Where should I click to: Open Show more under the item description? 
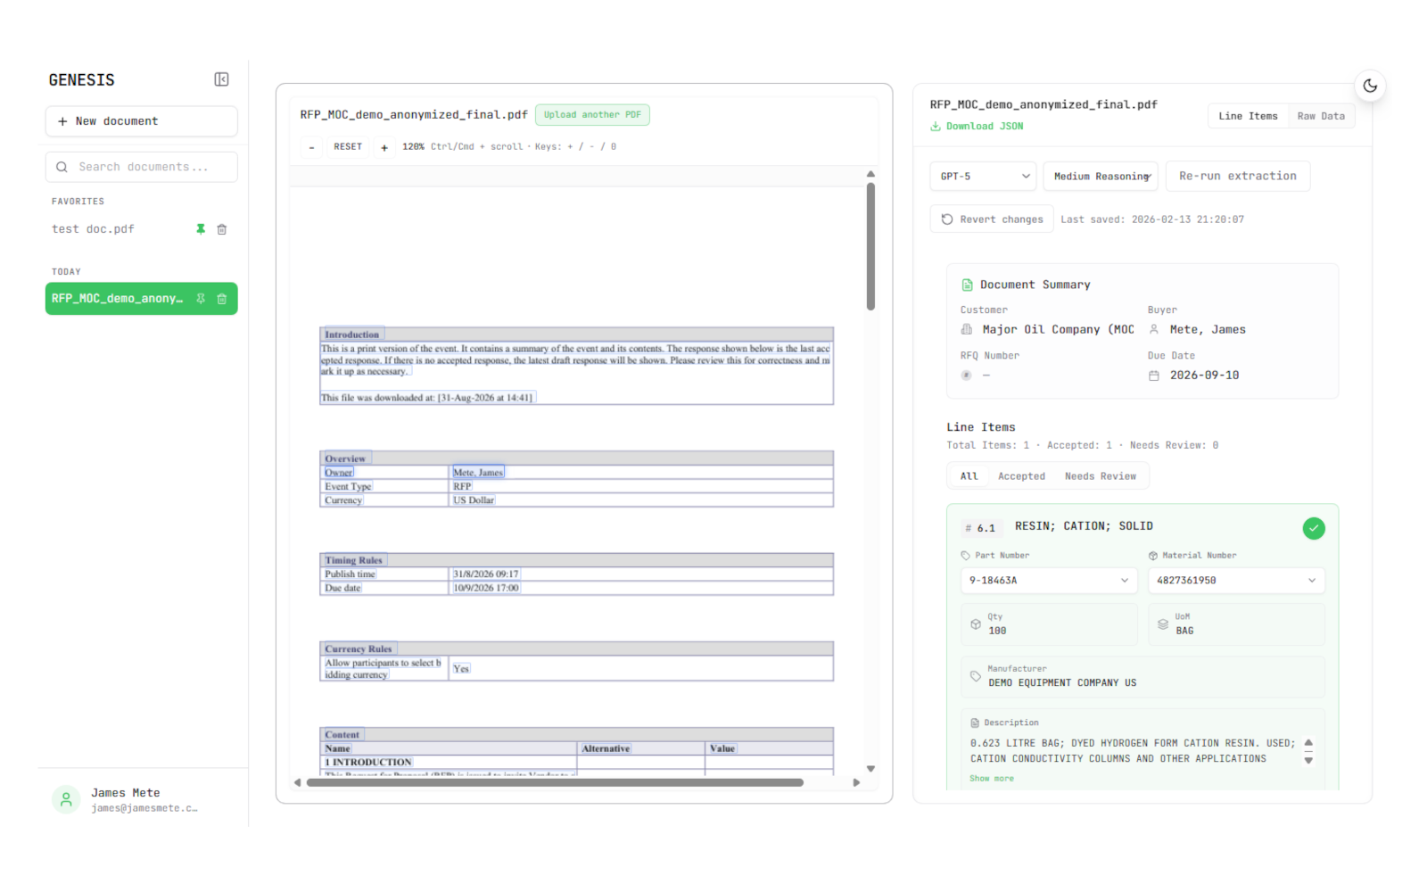point(992,778)
